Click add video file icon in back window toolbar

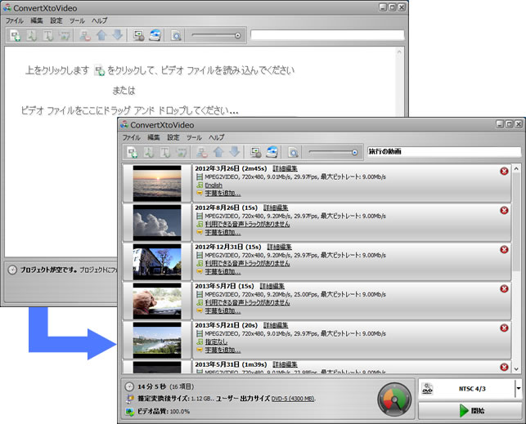point(15,35)
